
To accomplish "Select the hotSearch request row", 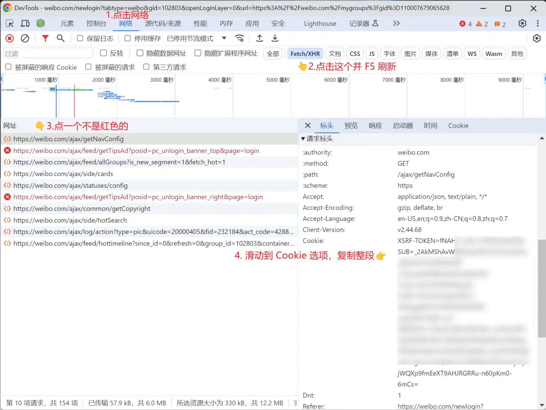I will (149, 220).
